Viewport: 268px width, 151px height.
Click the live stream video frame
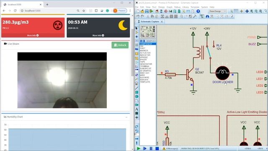(x=62, y=80)
